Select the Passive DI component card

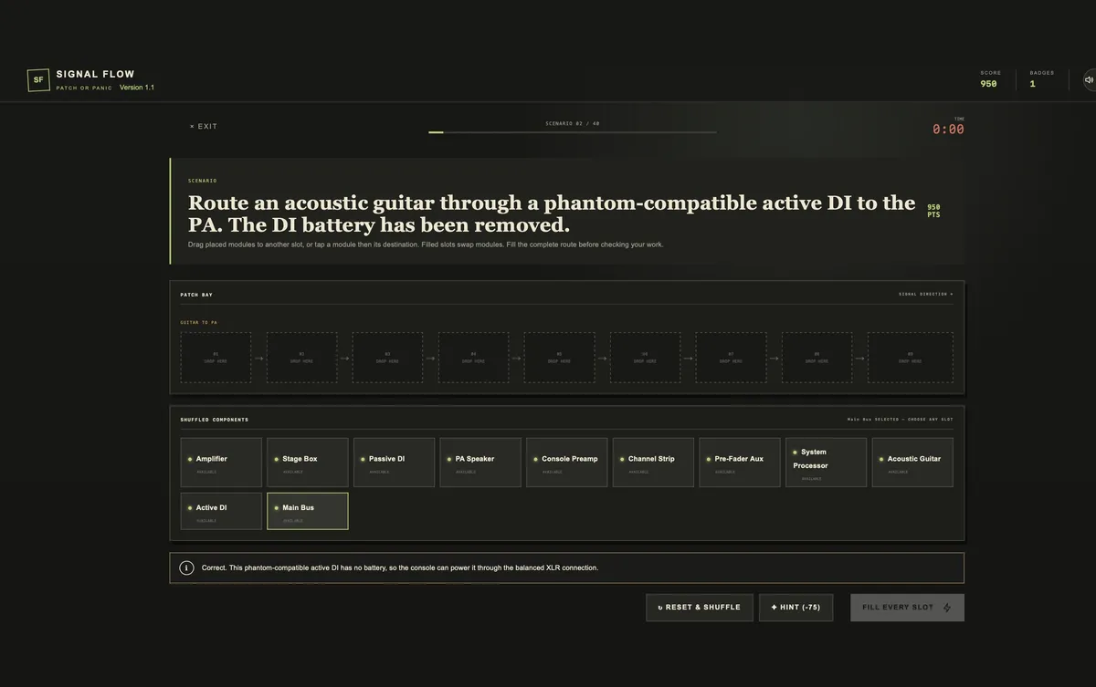pos(394,463)
